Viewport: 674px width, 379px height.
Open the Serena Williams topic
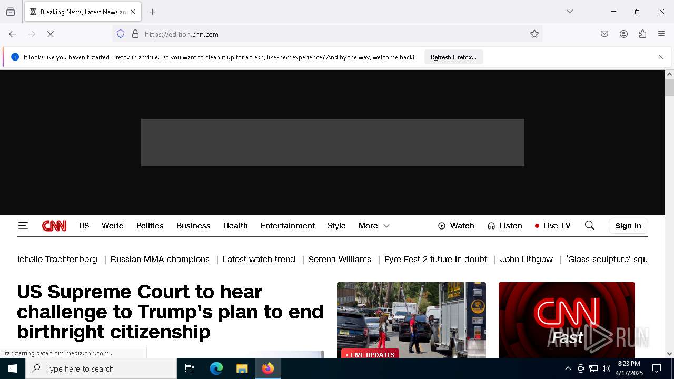tap(340, 260)
